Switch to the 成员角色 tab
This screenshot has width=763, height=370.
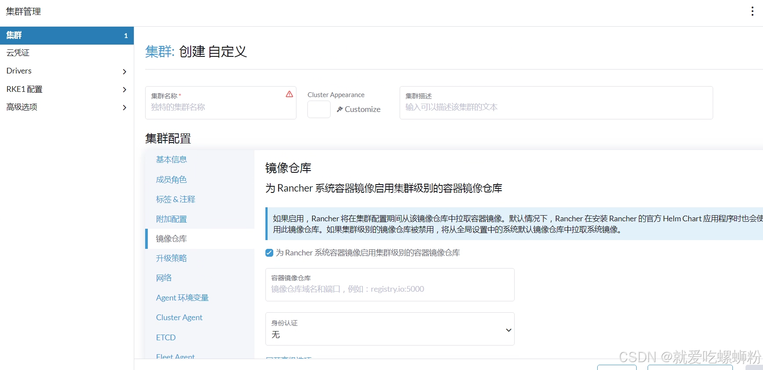[171, 179]
